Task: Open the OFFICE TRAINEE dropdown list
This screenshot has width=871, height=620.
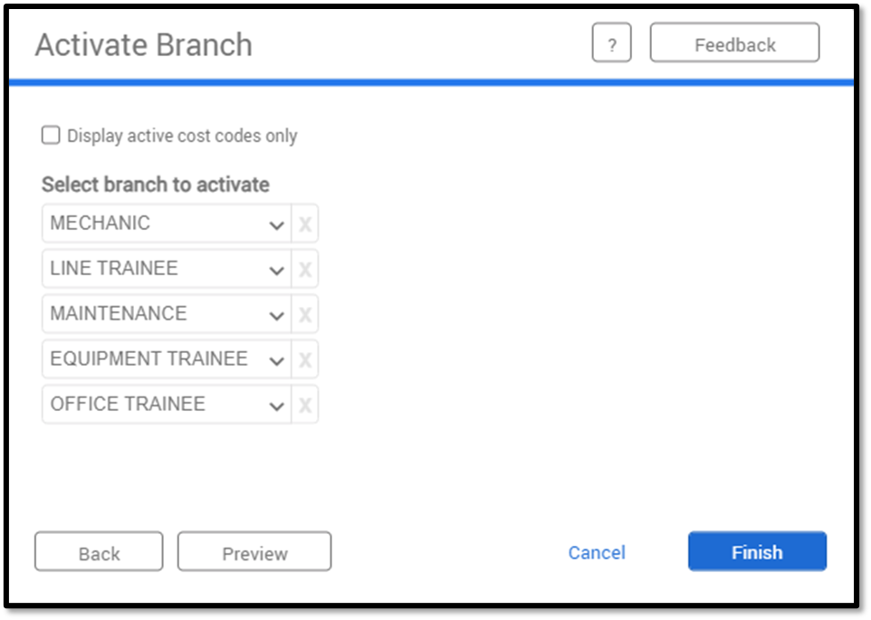Action: (276, 404)
